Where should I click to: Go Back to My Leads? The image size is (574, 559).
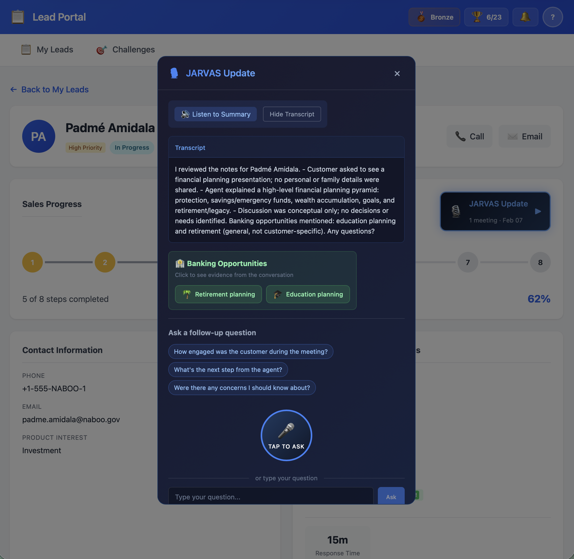(49, 90)
